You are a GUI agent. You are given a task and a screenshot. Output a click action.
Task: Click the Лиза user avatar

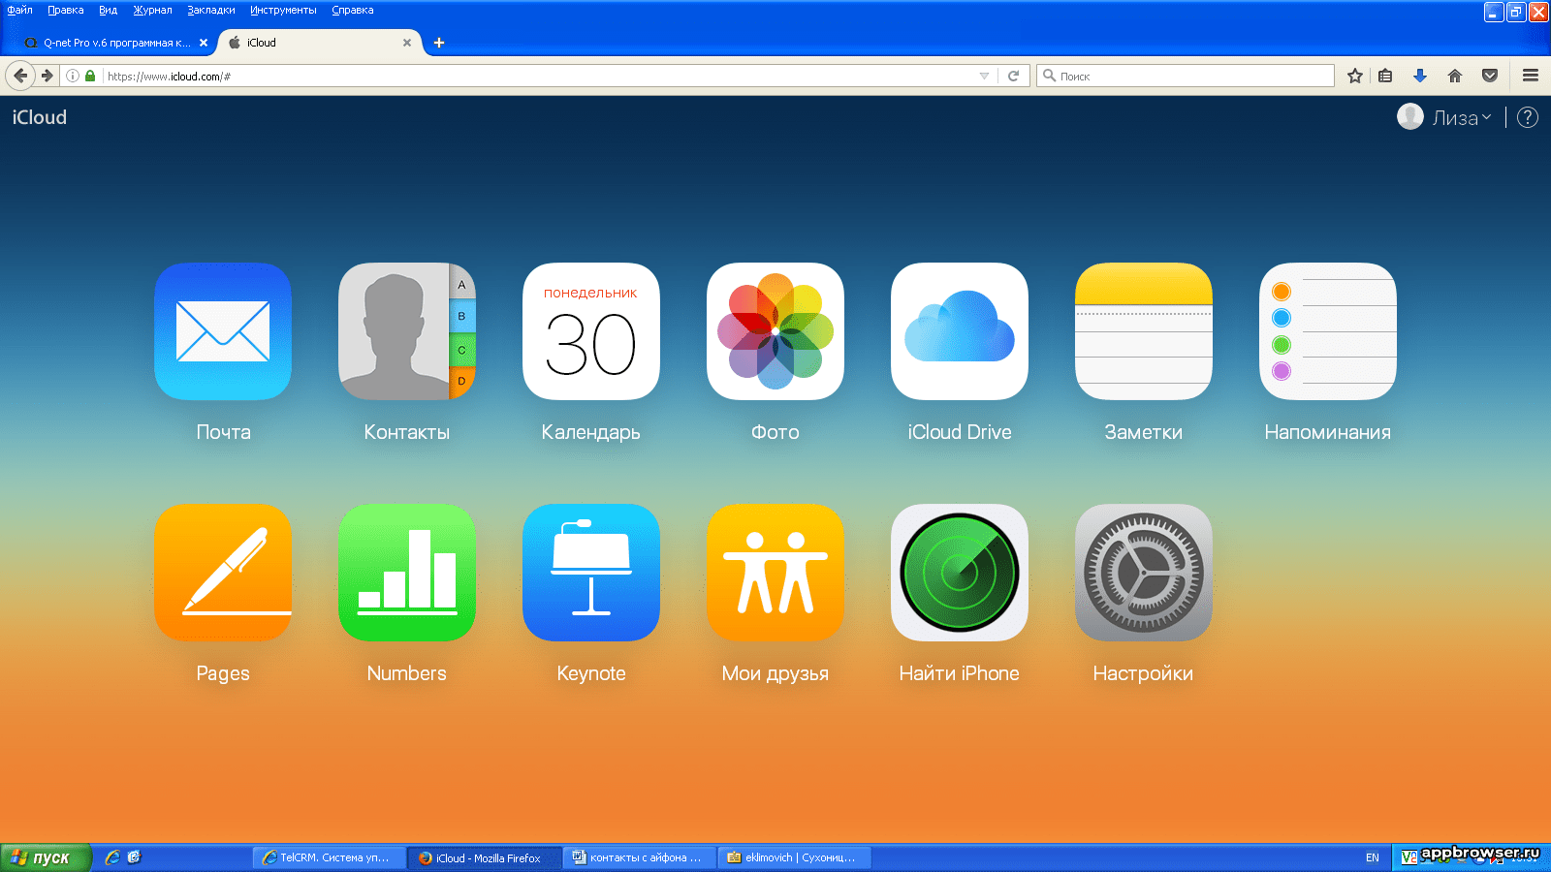(1410, 116)
